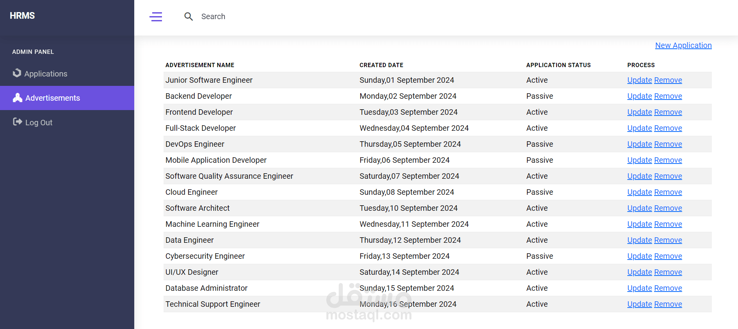Remove the DevOps Engineer advertisement
Image resolution: width=738 pixels, height=329 pixels.
[x=668, y=144]
